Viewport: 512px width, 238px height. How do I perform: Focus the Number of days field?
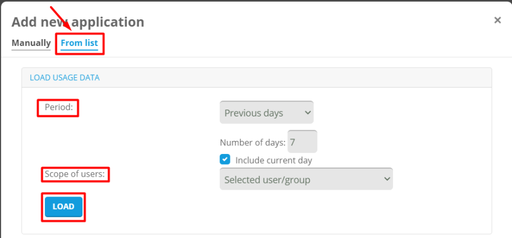click(302, 141)
